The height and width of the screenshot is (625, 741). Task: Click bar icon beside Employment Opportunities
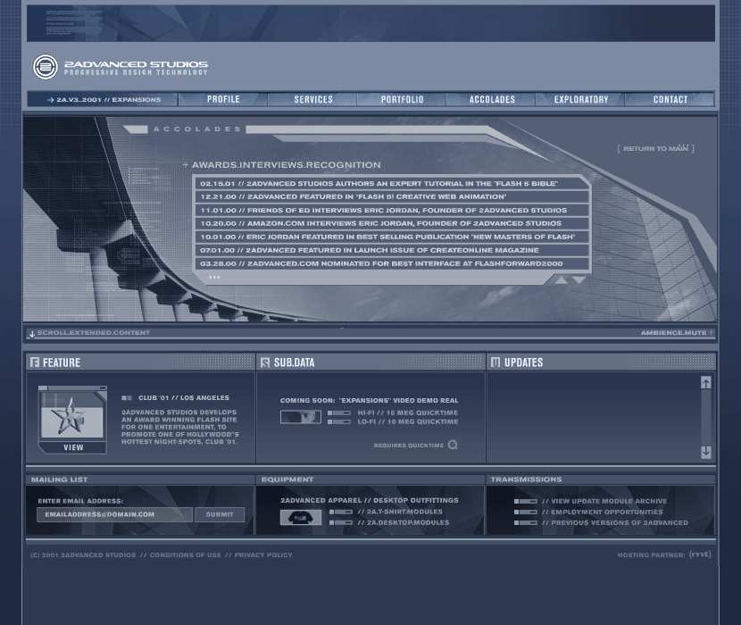(526, 512)
